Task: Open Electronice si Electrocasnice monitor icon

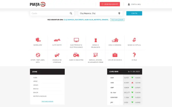Action: 76,40
